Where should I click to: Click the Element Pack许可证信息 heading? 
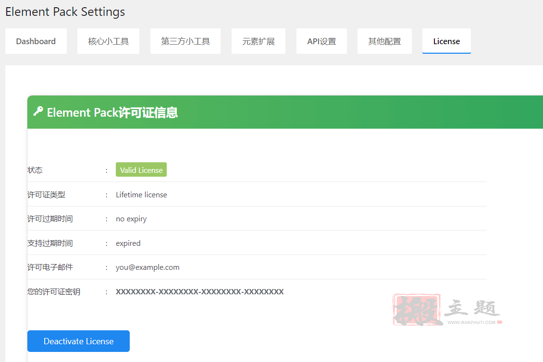click(x=112, y=112)
